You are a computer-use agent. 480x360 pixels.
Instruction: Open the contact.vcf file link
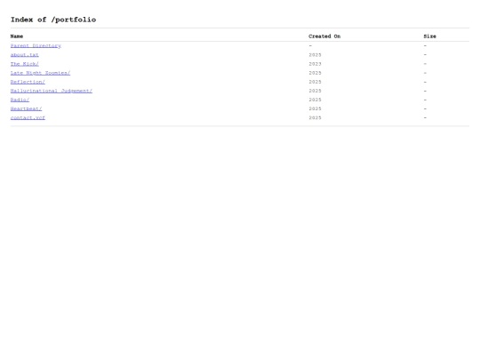[x=28, y=118]
